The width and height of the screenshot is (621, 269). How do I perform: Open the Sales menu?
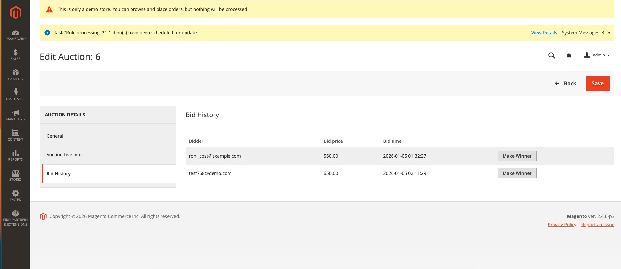coord(16,55)
